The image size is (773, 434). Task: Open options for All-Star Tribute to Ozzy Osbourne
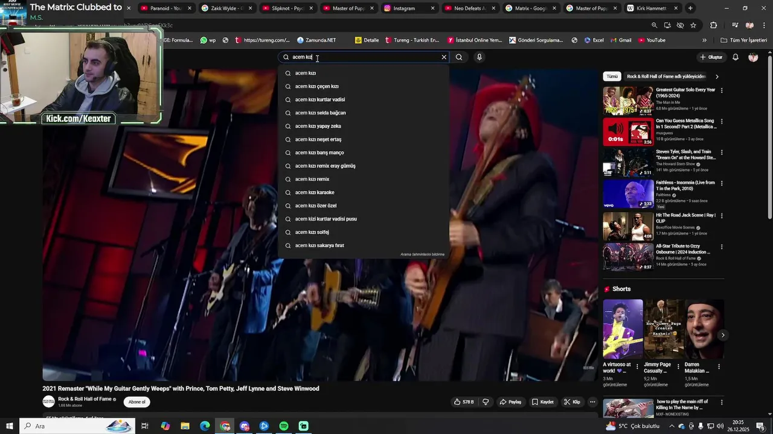tap(721, 247)
